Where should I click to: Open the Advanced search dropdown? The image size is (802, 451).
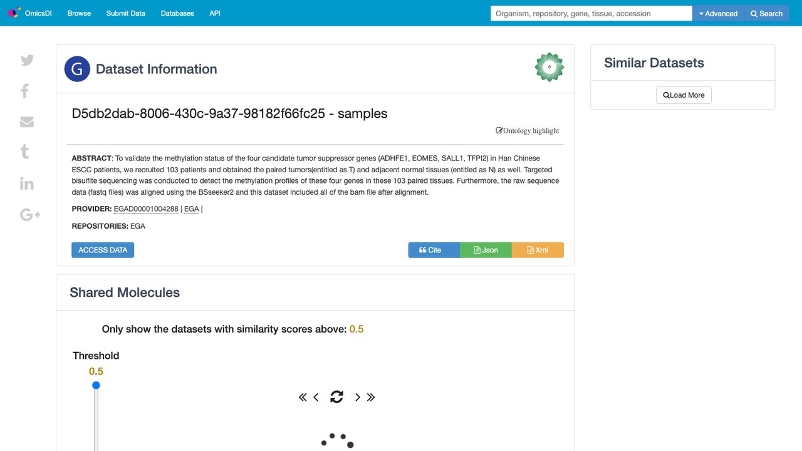[719, 13]
